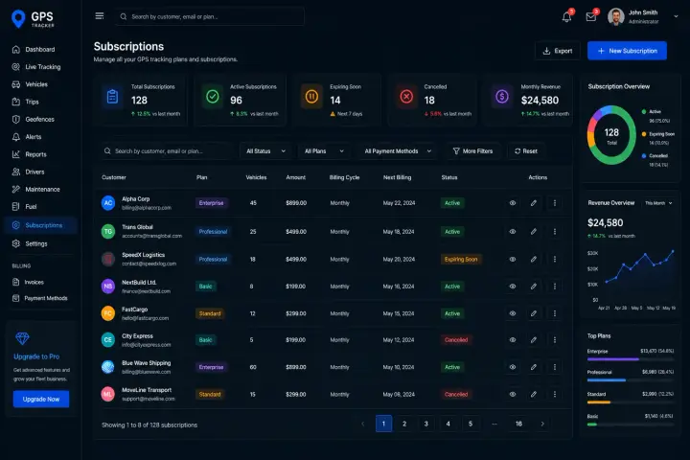Image resolution: width=690 pixels, height=460 pixels.
Task: Edit the Blue Wave Shipping subscription
Action: (x=534, y=367)
